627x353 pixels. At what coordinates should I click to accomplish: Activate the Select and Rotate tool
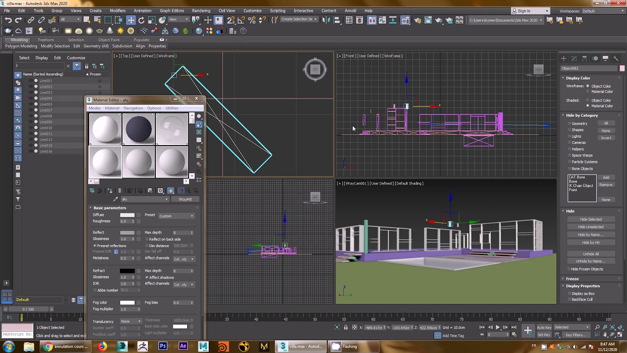[142, 20]
